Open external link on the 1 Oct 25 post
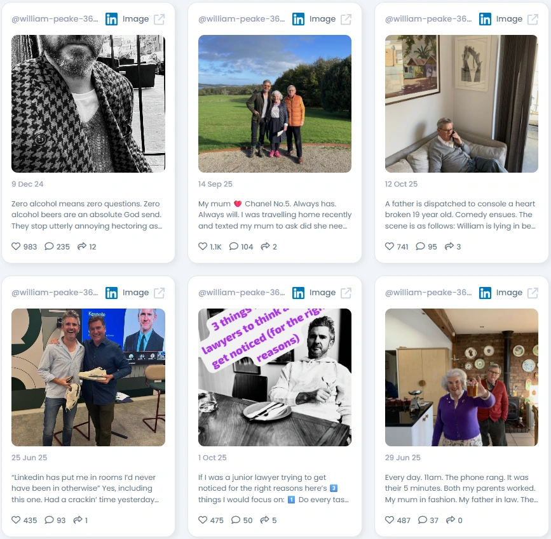The image size is (551, 539). [x=346, y=293]
